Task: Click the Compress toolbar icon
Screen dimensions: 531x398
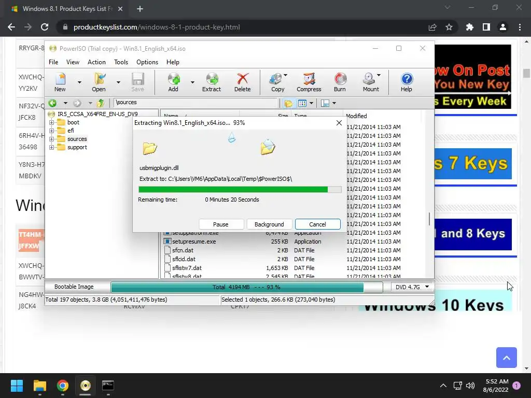Action: pos(309,82)
